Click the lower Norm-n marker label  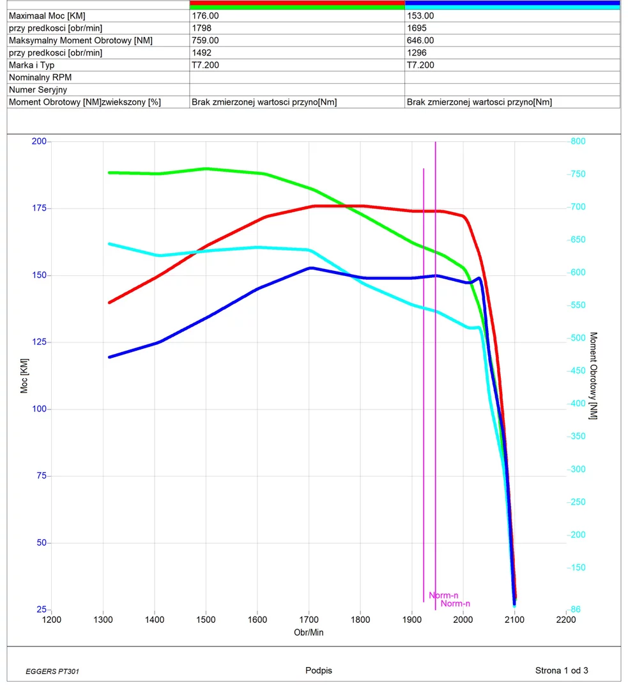click(x=456, y=604)
